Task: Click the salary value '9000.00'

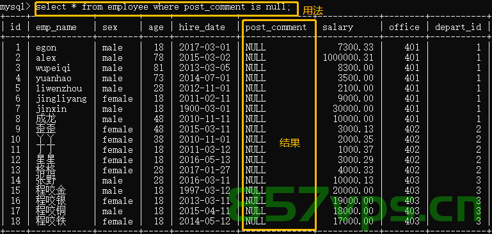Action: [x=356, y=98]
